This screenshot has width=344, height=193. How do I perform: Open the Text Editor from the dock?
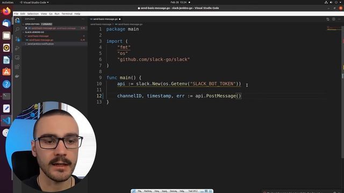point(6,108)
